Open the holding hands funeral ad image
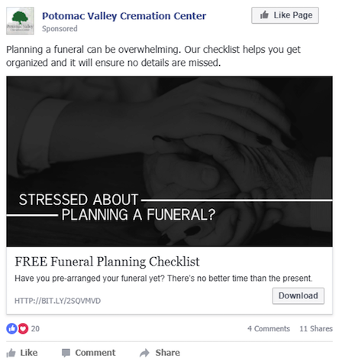The image size is (339, 362). 169,161
